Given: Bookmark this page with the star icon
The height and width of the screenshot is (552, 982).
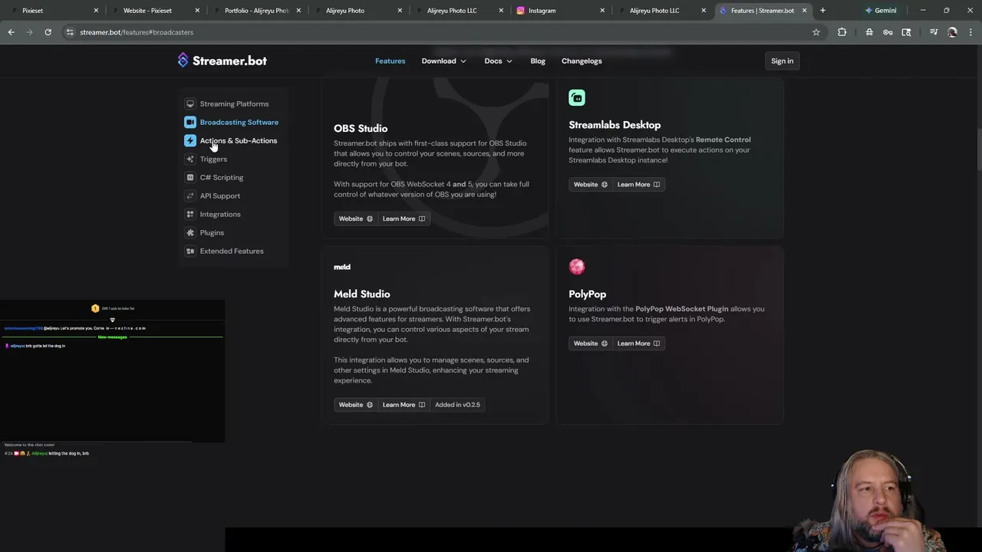Looking at the screenshot, I should click(x=816, y=32).
